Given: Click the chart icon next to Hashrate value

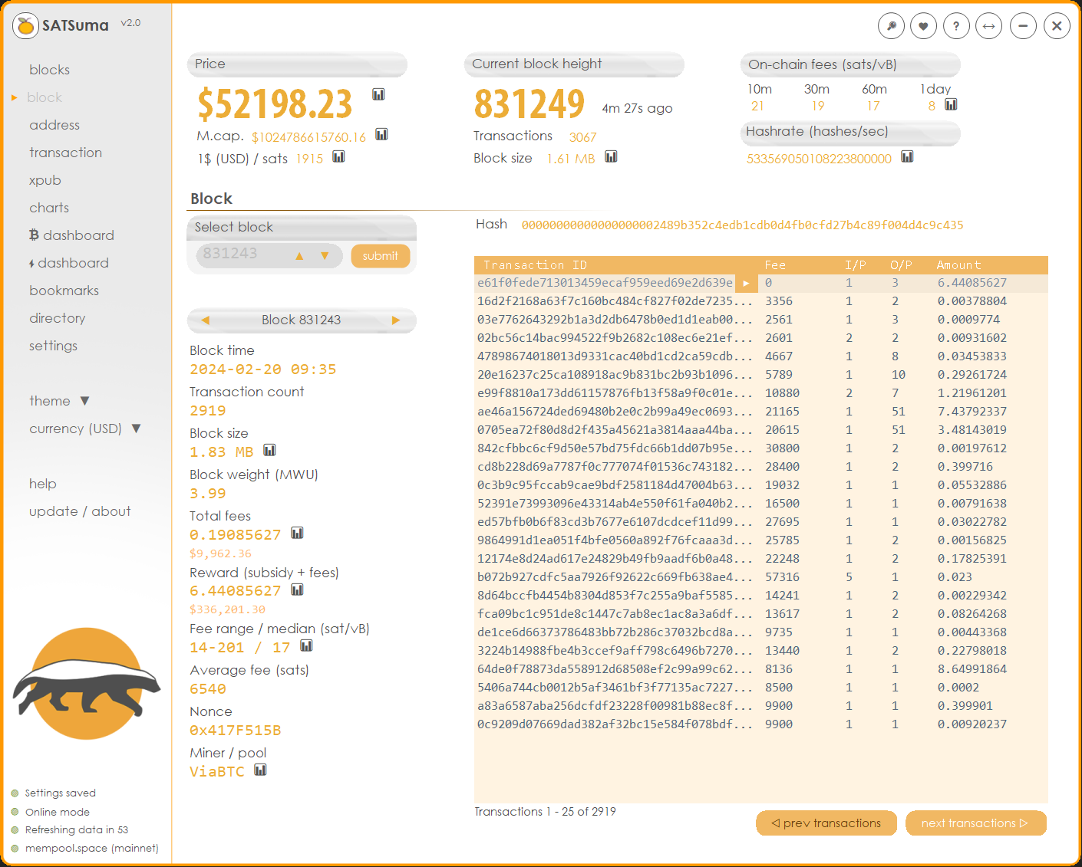Looking at the screenshot, I should coord(907,156).
